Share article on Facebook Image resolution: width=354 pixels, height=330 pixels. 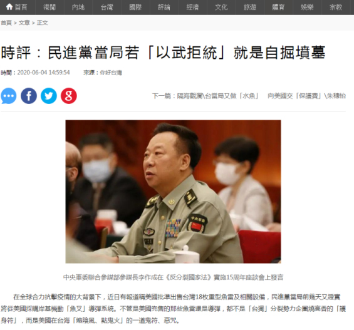(x=29, y=96)
